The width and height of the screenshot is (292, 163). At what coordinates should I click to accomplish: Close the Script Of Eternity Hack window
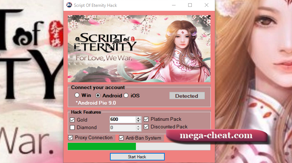point(207,5)
